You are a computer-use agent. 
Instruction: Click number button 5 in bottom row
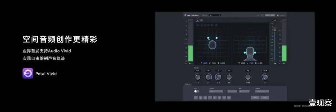pyautogui.click(x=215, y=98)
